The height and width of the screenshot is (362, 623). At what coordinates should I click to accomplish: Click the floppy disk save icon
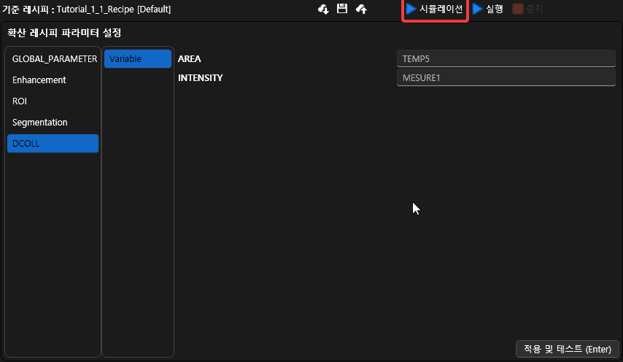pyautogui.click(x=342, y=9)
